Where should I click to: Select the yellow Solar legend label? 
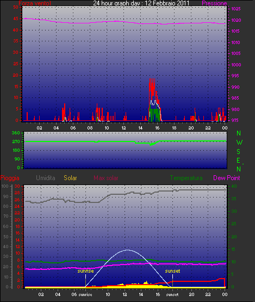tap(70, 178)
